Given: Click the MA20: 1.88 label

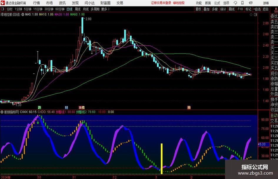Looking at the screenshot, I should tap(62, 14).
